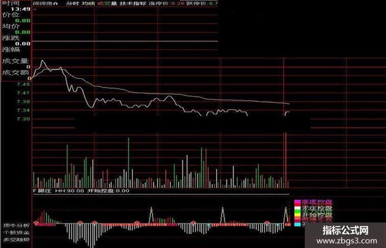Click the 价位 label in info panel
This screenshot has width=386, height=248.
(x=11, y=15)
